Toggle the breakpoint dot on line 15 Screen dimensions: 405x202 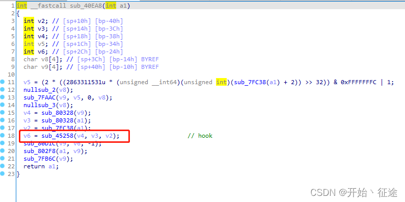(3, 113)
